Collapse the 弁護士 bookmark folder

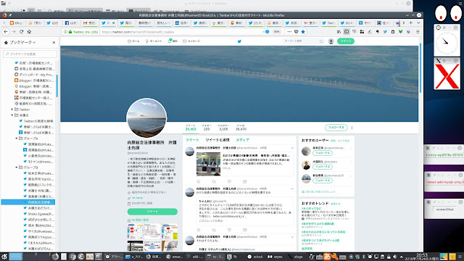[x=12, y=115]
